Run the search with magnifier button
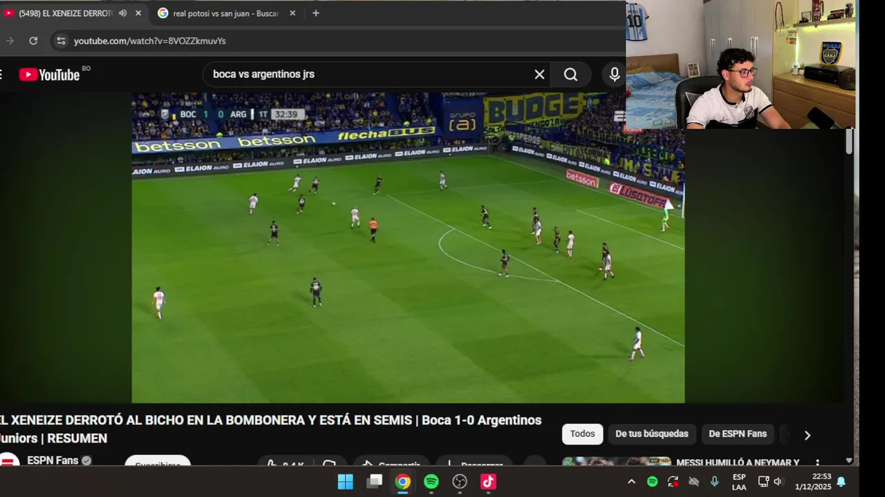 [570, 75]
